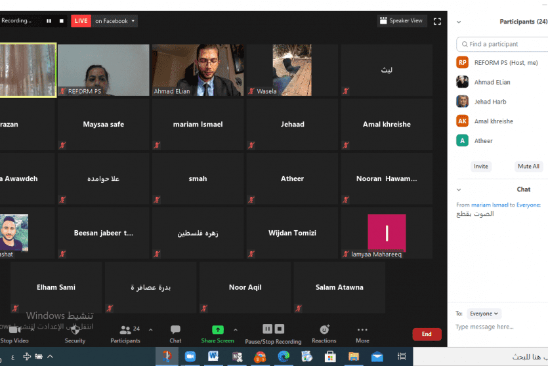Click the Mute All button

(528, 166)
